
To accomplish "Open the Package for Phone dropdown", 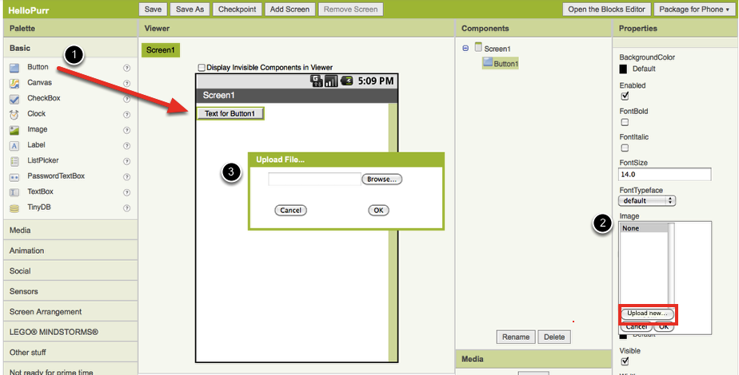I will (694, 10).
